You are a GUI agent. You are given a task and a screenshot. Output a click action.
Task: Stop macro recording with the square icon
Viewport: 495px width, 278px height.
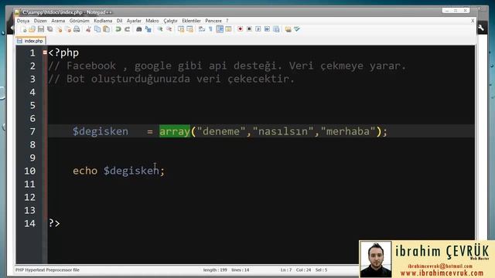[x=249, y=29]
